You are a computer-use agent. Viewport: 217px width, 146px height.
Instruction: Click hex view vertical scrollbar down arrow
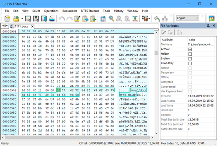pyautogui.click(x=157, y=134)
